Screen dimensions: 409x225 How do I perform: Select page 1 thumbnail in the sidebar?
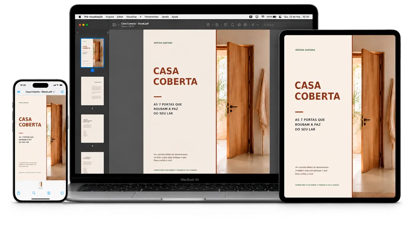92,53
